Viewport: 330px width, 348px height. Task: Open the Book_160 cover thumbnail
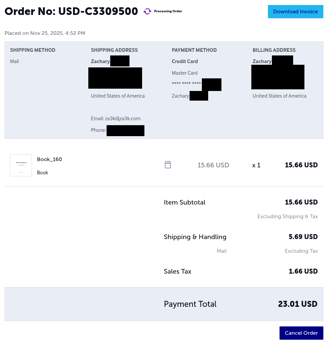[21, 165]
